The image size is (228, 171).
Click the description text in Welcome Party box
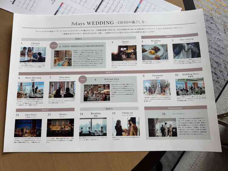pyautogui.click(x=123, y=90)
